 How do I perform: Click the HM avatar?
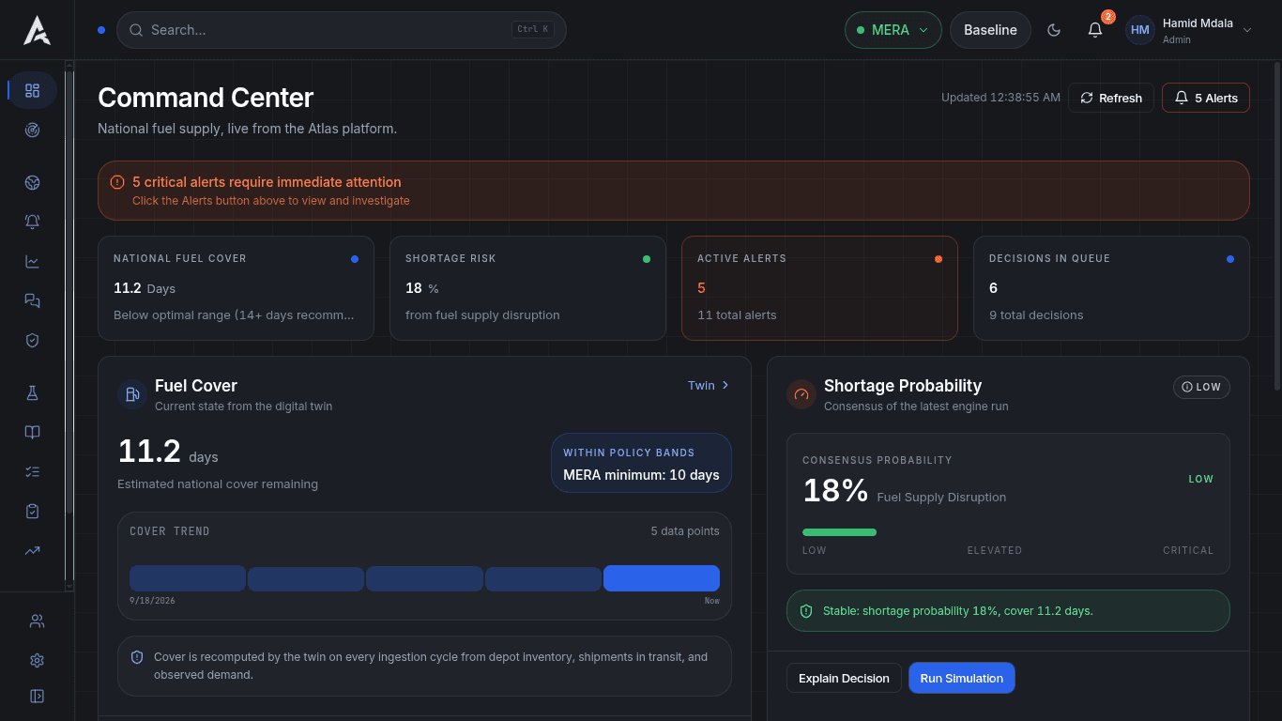tap(1140, 30)
